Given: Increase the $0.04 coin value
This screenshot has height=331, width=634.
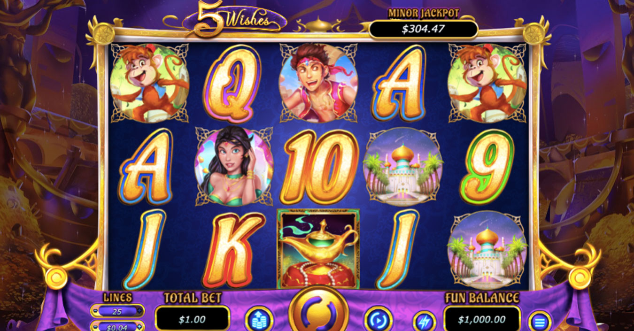Looking at the screenshot, I should tap(139, 326).
